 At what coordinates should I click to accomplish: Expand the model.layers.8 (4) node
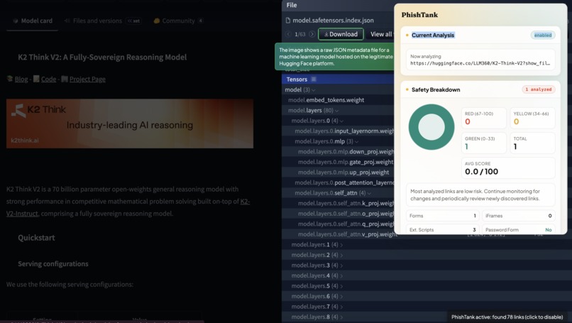(x=341, y=317)
